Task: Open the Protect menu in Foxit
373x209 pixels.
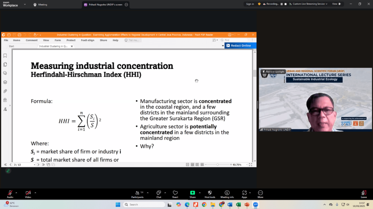Action: (71, 40)
